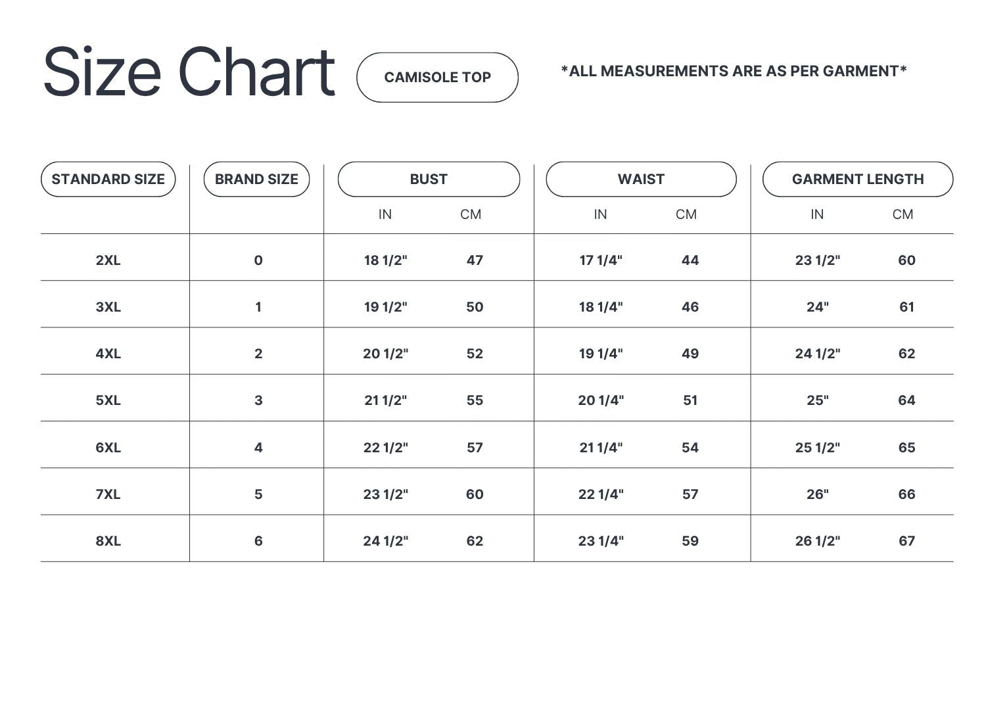Click the Size Chart title text

click(x=189, y=72)
